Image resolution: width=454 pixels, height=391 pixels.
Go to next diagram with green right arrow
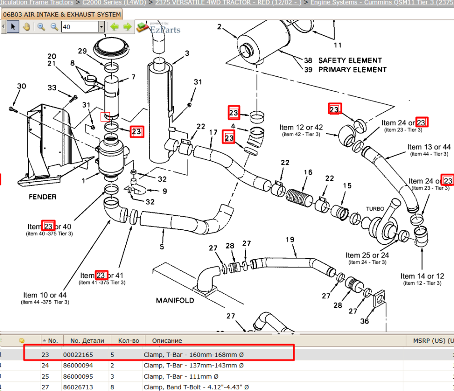pyautogui.click(x=128, y=27)
